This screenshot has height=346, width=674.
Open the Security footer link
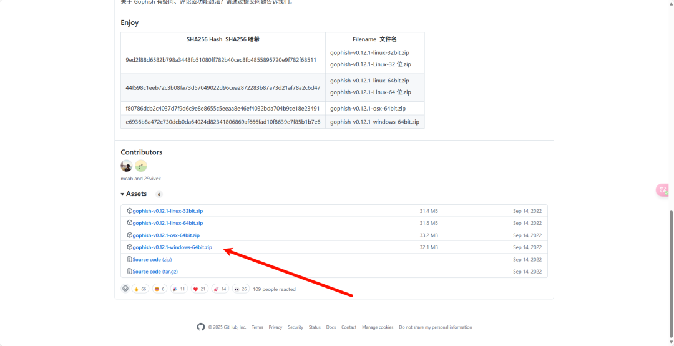295,327
